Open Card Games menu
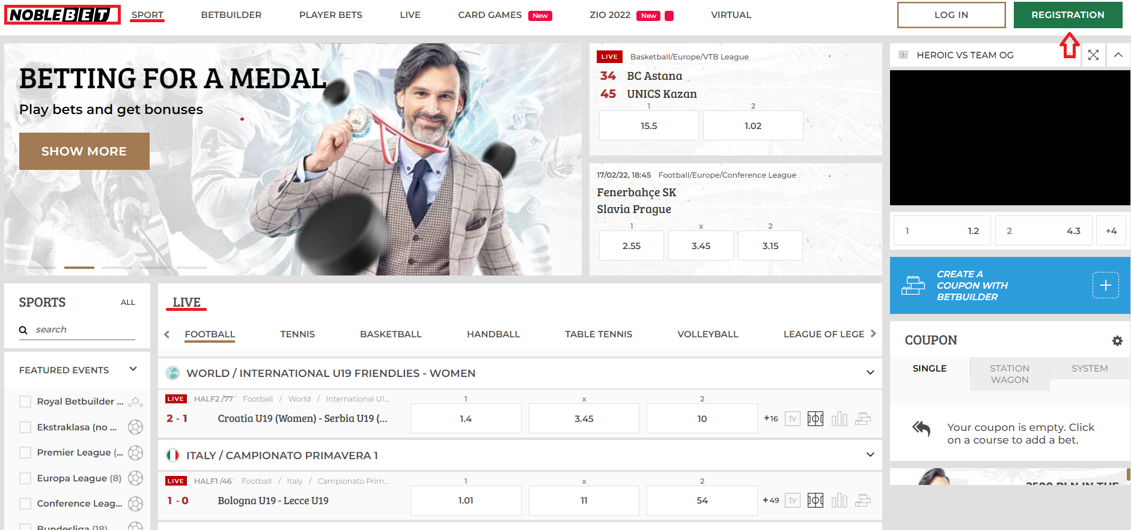 coord(490,15)
